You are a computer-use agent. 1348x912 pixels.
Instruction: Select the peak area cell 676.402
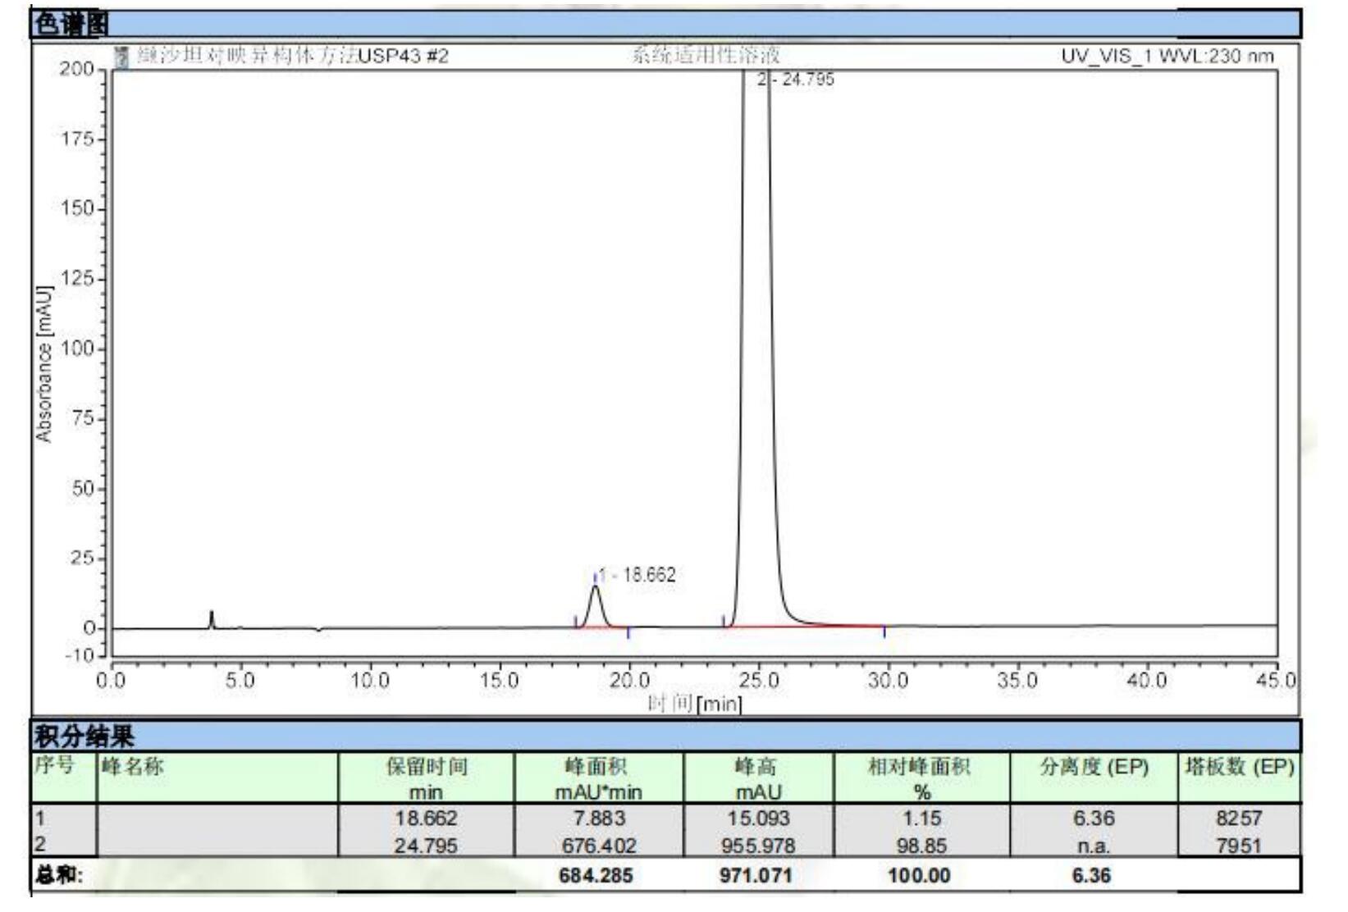[598, 846]
